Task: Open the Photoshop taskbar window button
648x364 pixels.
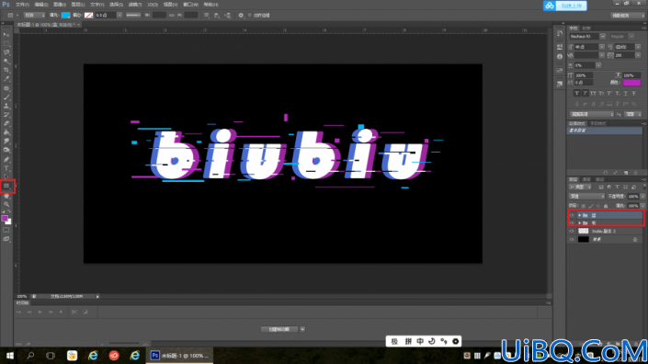Action: 179,356
